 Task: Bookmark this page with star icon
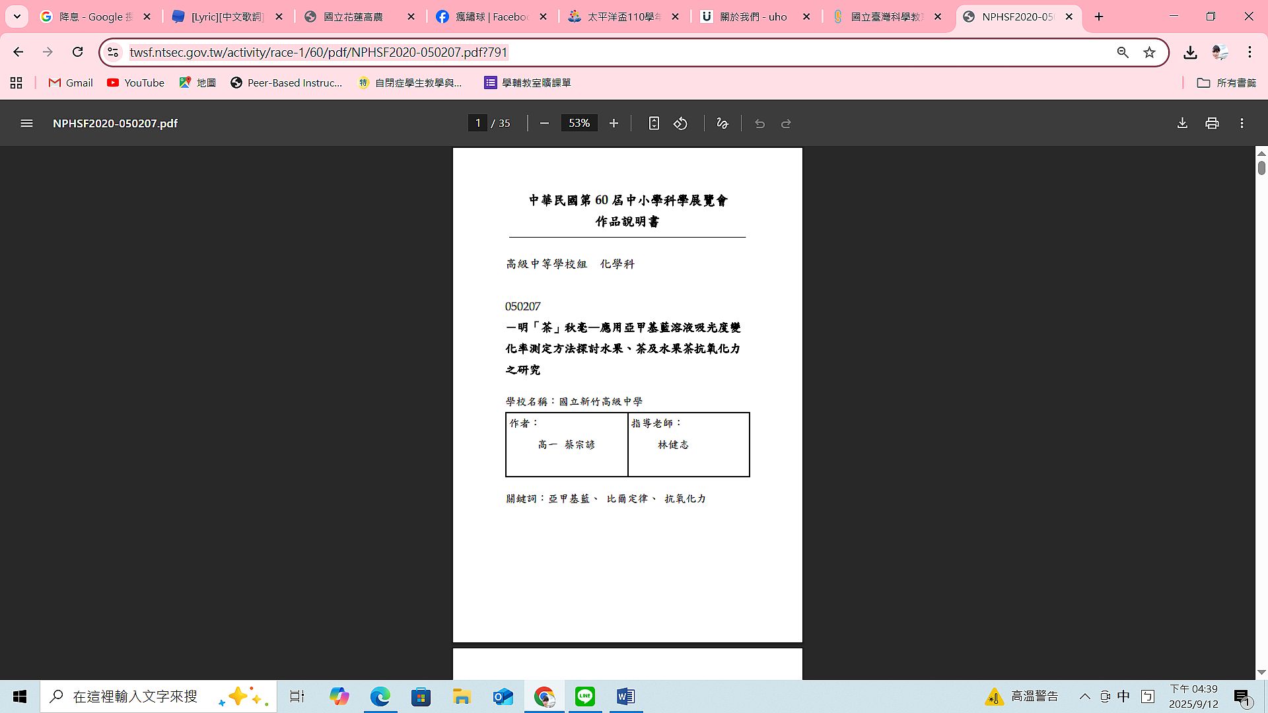pos(1149,52)
